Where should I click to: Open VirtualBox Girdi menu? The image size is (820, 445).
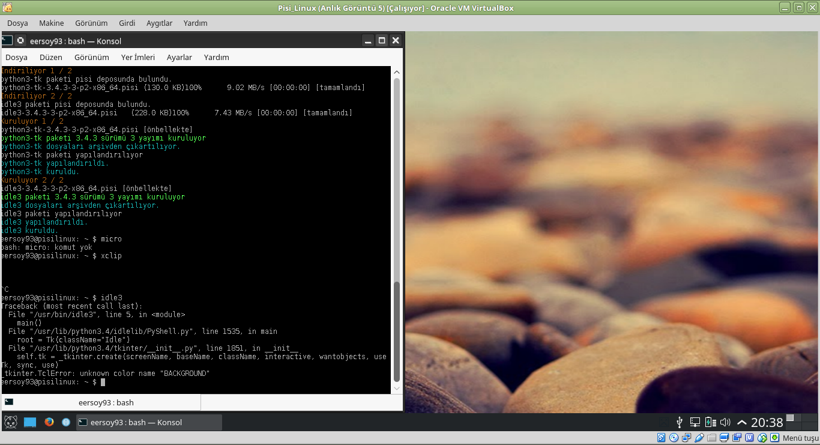[x=127, y=23]
